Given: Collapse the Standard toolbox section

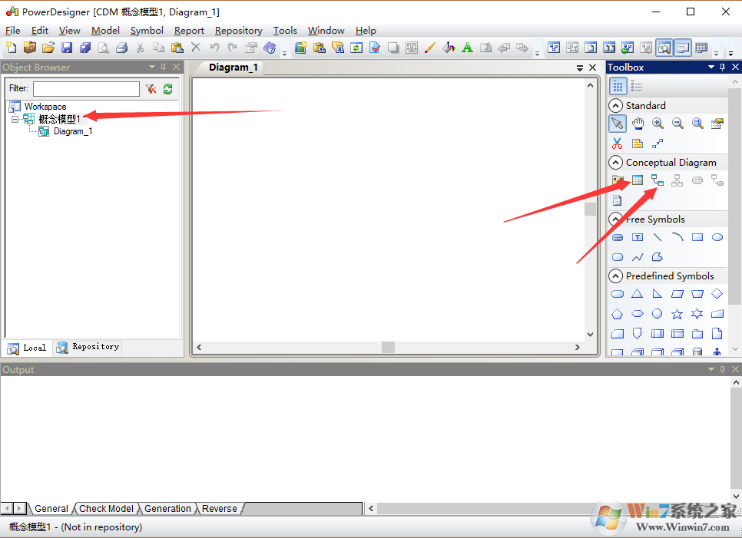Looking at the screenshot, I should point(615,105).
